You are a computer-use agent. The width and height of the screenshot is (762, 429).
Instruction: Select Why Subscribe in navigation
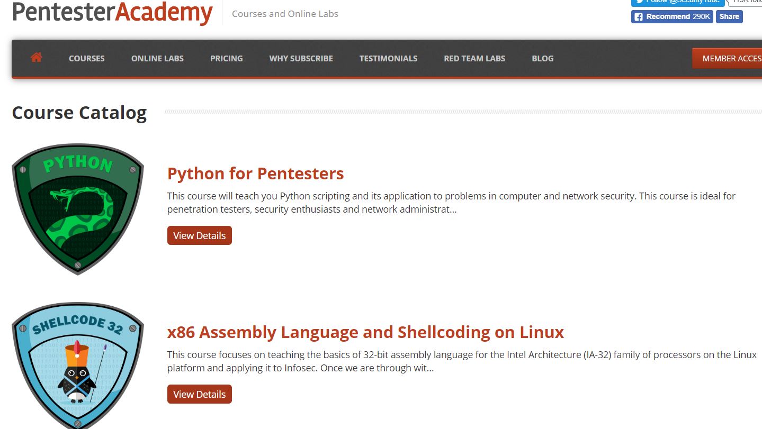point(301,59)
